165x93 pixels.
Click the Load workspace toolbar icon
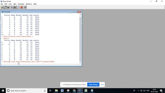(5, 7)
